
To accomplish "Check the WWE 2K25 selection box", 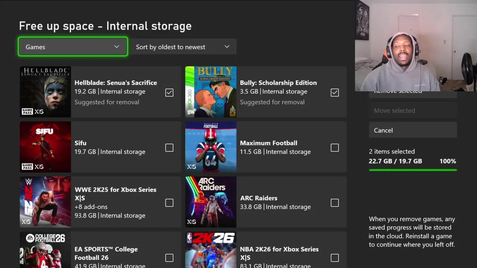I will pos(169,202).
